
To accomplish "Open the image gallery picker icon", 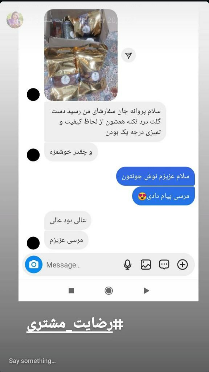I will coord(146,264).
